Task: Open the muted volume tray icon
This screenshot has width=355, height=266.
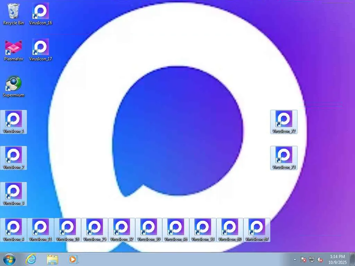Action: pos(320,259)
